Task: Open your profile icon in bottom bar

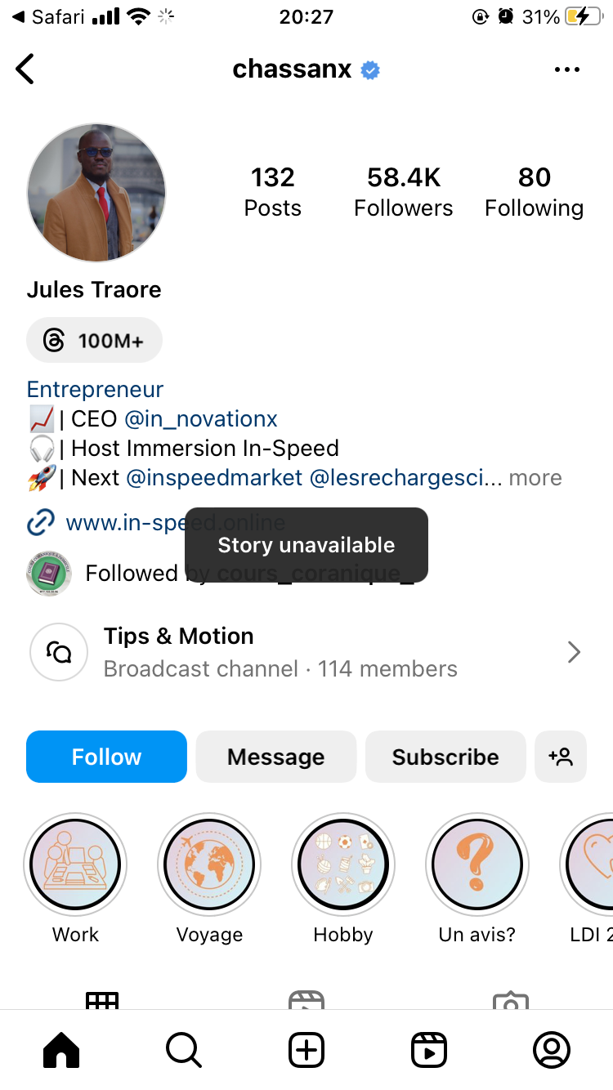Action: tap(552, 1050)
